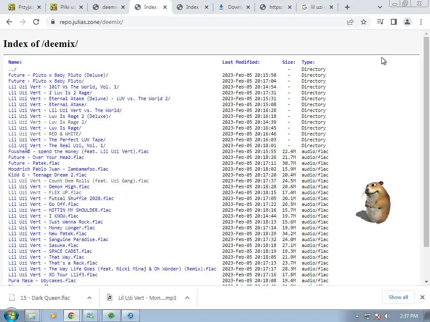The width and height of the screenshot is (430, 322).
Task: Download 'Mura Masa - bbycakes.flac'
Action: (x=42, y=280)
